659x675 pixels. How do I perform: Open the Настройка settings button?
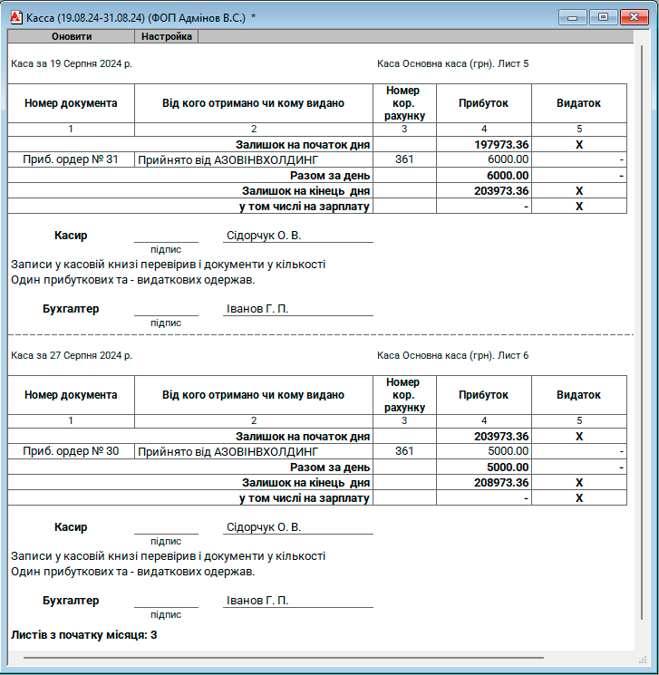tap(167, 37)
